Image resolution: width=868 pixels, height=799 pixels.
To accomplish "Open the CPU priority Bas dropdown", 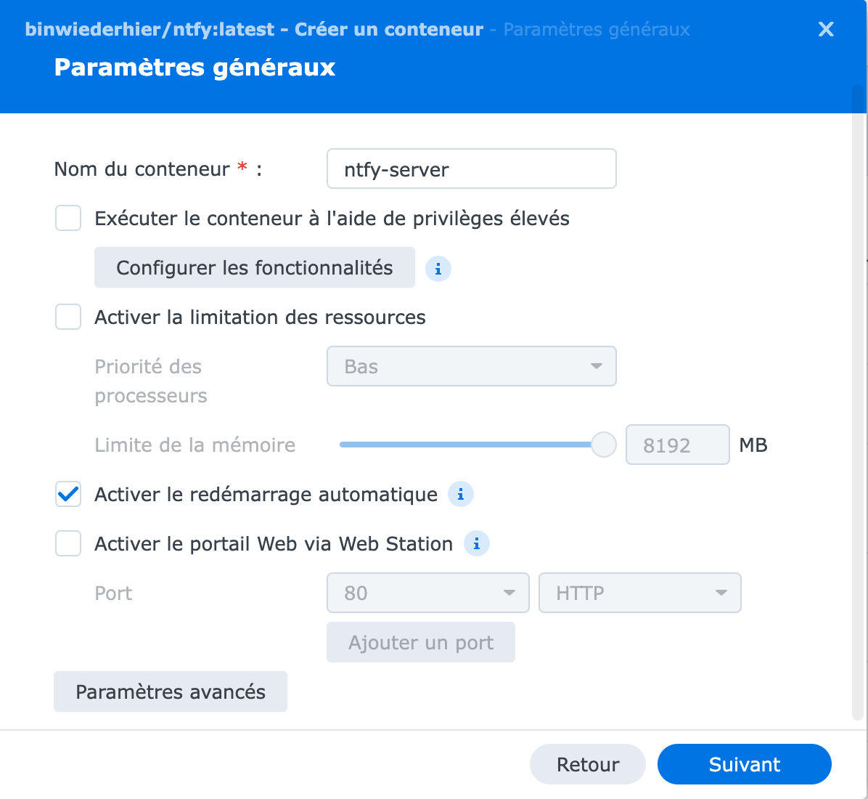I will 472,366.
